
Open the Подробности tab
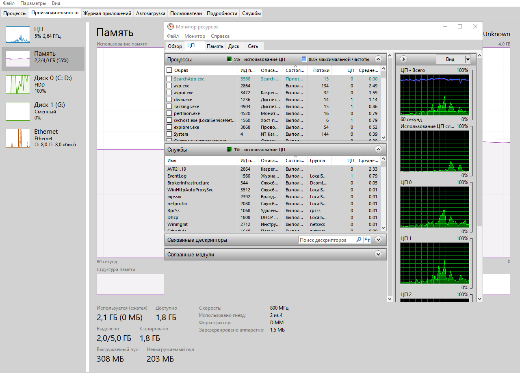(222, 13)
